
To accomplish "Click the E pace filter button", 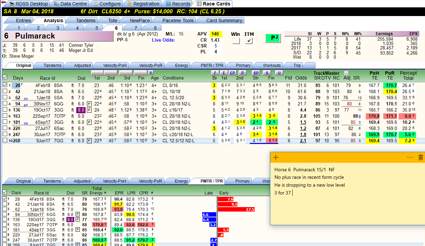I will [x=224, y=73].
